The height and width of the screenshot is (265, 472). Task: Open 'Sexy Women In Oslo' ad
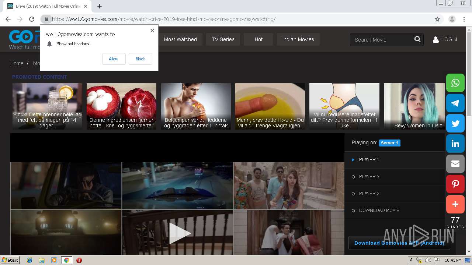414,106
